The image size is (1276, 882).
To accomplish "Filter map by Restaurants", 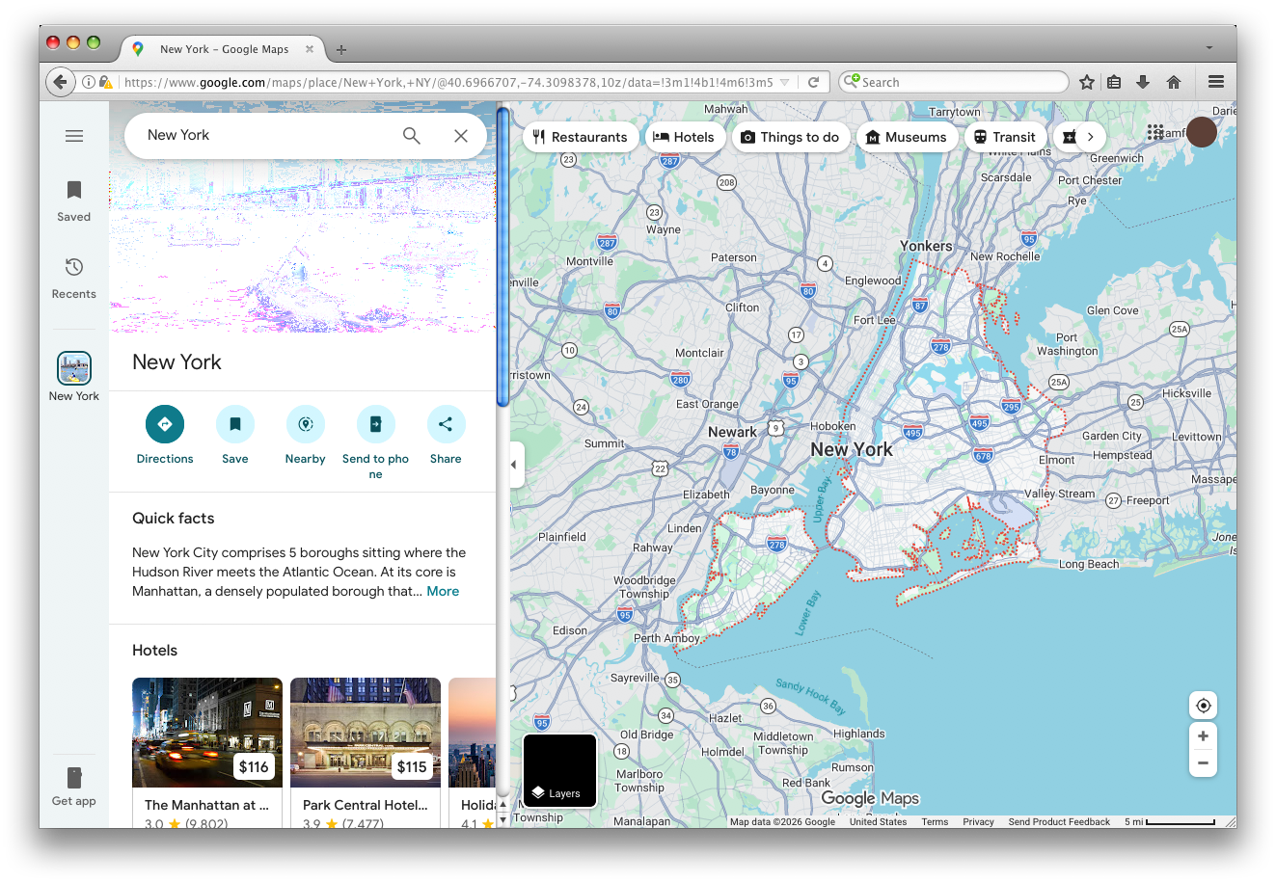I will [581, 137].
